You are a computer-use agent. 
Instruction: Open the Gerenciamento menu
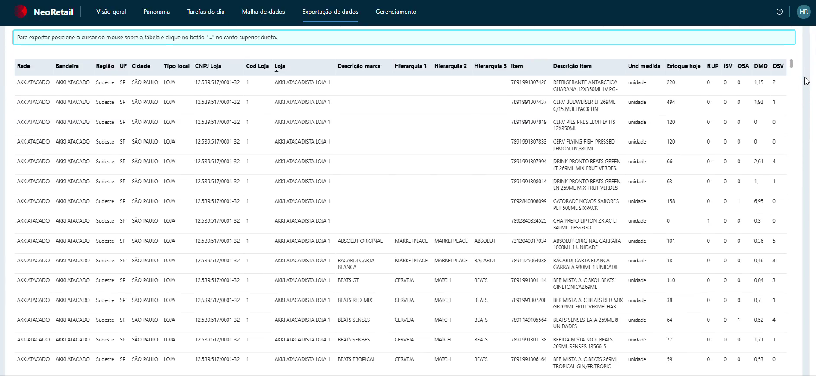pos(396,12)
